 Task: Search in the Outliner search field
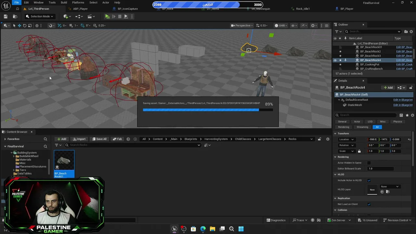click(373, 32)
